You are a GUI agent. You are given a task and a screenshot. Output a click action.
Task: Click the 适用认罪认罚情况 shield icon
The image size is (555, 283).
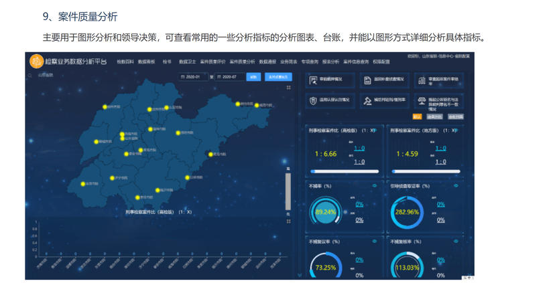coord(313,101)
